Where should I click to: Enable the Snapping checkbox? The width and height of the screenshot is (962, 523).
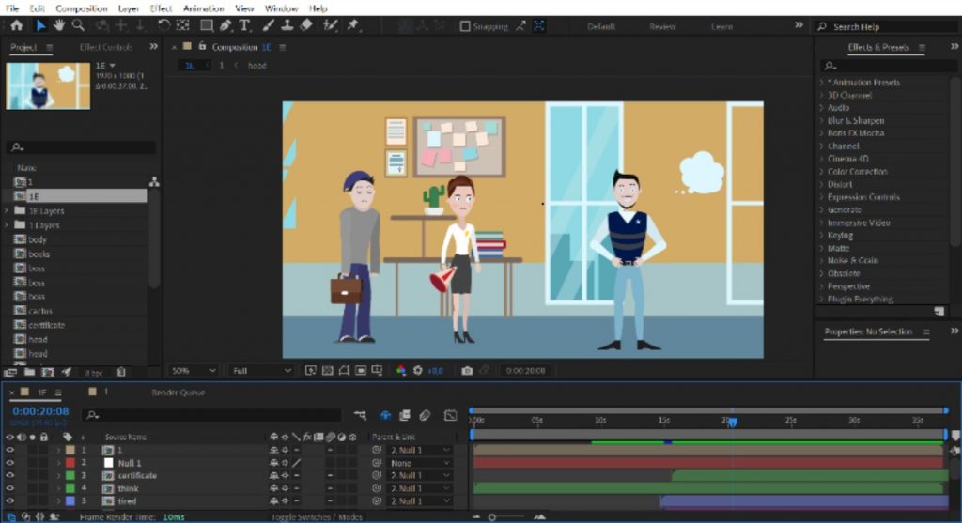(464, 26)
